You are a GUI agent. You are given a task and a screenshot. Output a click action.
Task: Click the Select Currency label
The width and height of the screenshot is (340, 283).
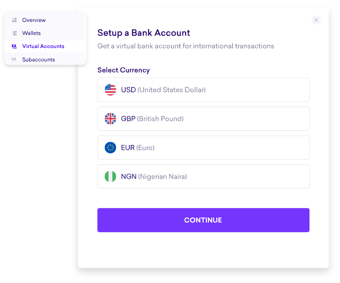pyautogui.click(x=124, y=70)
